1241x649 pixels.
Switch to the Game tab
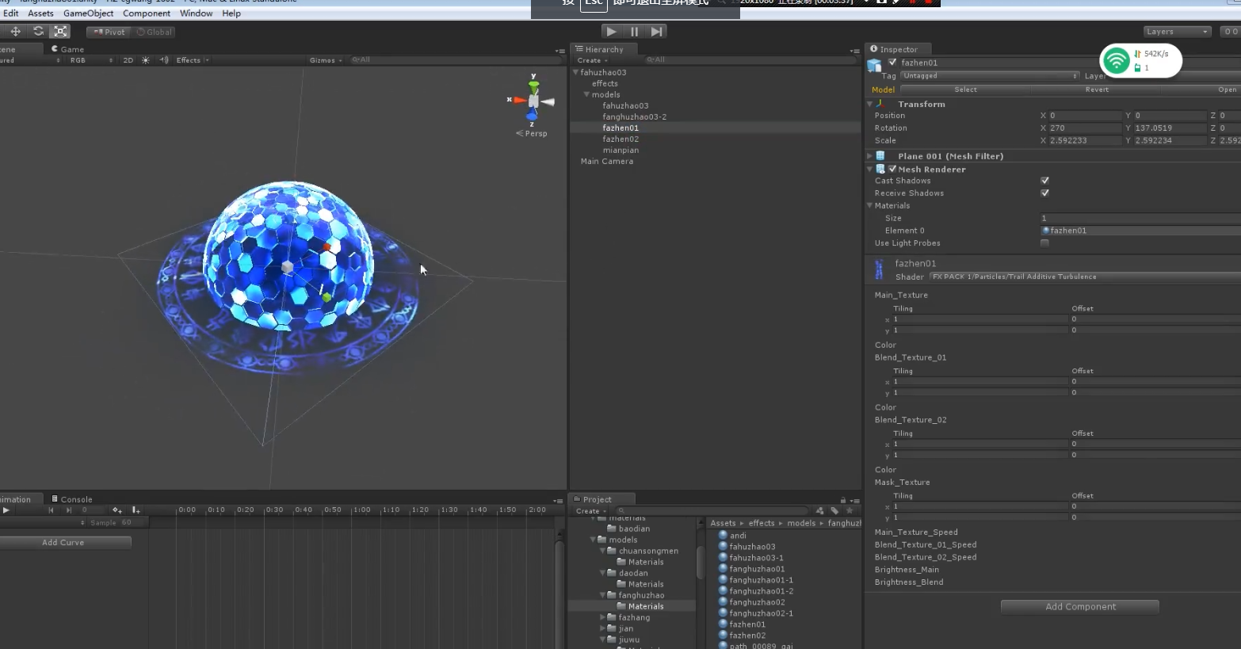point(68,49)
